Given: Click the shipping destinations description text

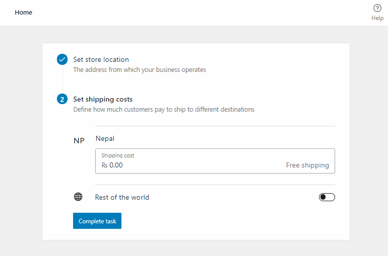Looking at the screenshot, I should pos(164,109).
